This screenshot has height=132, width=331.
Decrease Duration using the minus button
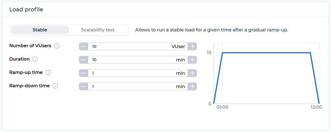point(83,60)
